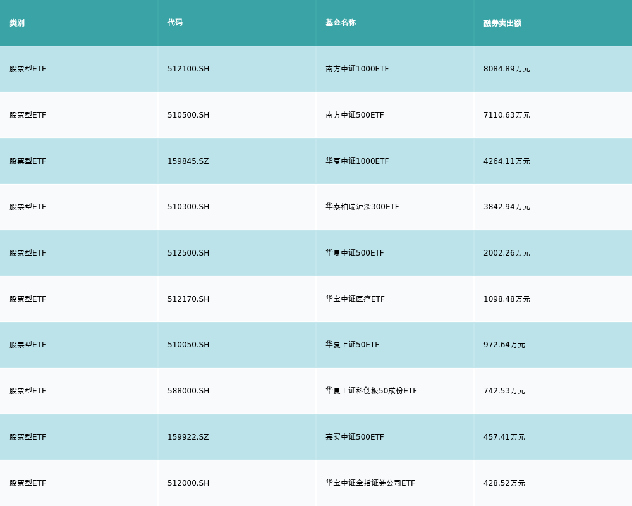Select fund name 华夏中证1000ETF
632x506 pixels.
coord(357,161)
